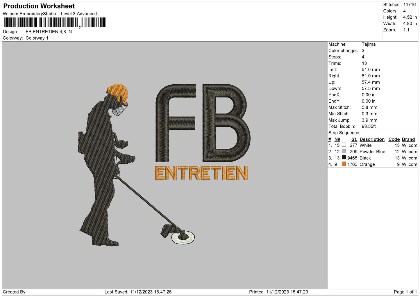
Task: Click the Orange thread color swatch
Action: 344,164
